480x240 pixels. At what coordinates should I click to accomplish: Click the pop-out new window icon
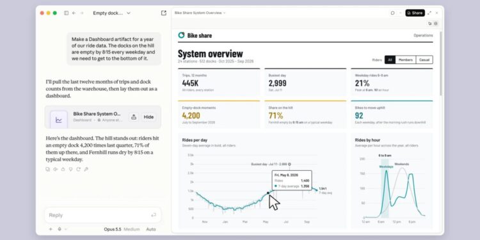pos(164,13)
